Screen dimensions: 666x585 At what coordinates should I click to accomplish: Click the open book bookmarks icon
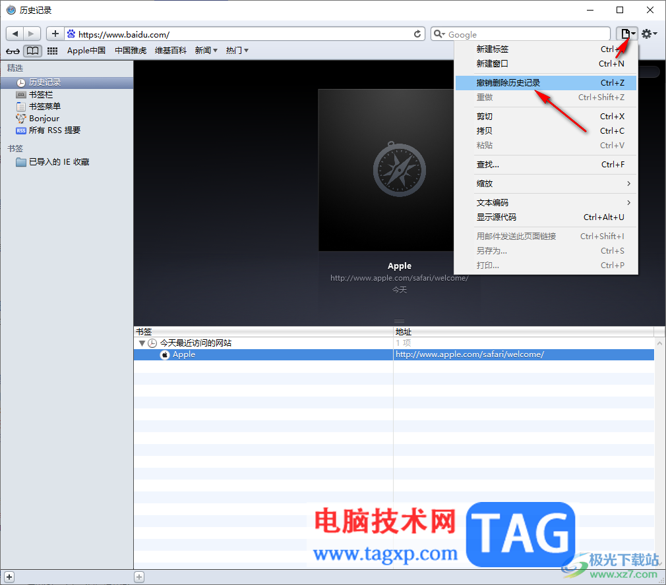pos(32,51)
